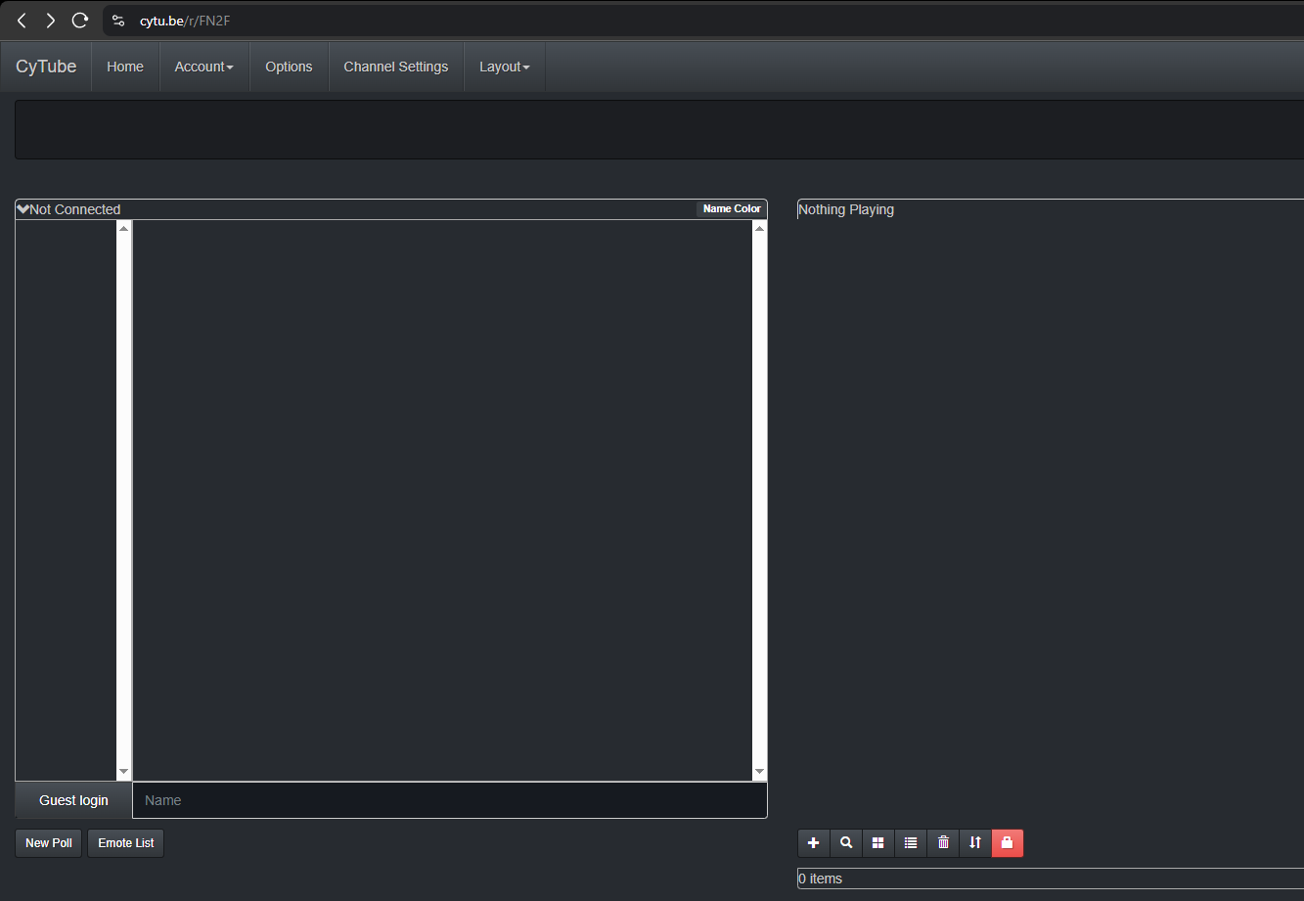Screen dimensions: 1304x901
Task: Reload the page with the refresh icon
Action: [80, 21]
